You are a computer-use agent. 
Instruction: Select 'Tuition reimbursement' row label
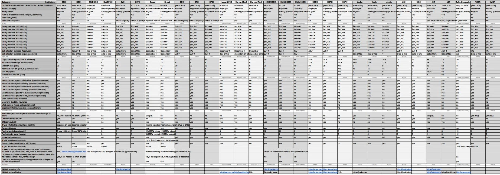point(28,137)
